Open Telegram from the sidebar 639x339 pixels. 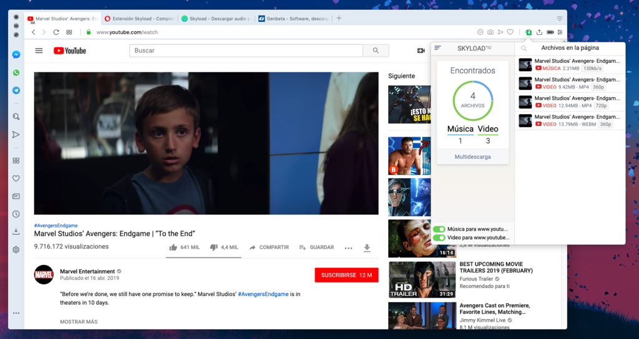click(x=16, y=90)
